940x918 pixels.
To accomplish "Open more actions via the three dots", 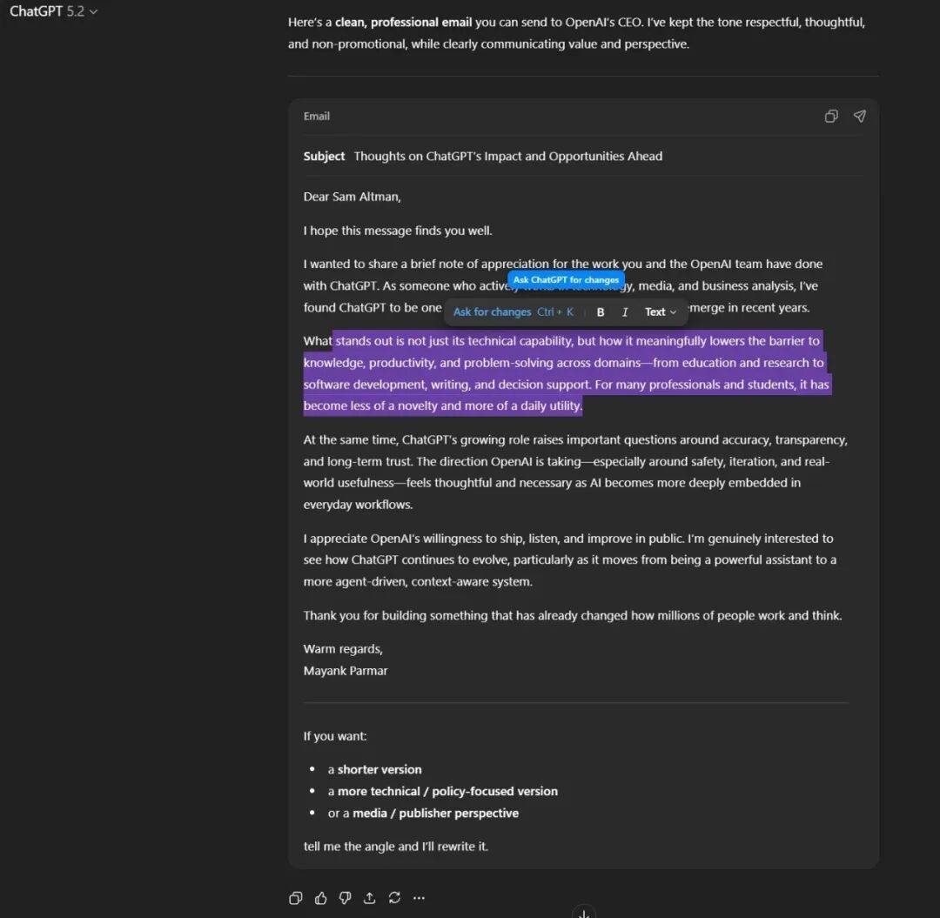I will click(x=419, y=898).
